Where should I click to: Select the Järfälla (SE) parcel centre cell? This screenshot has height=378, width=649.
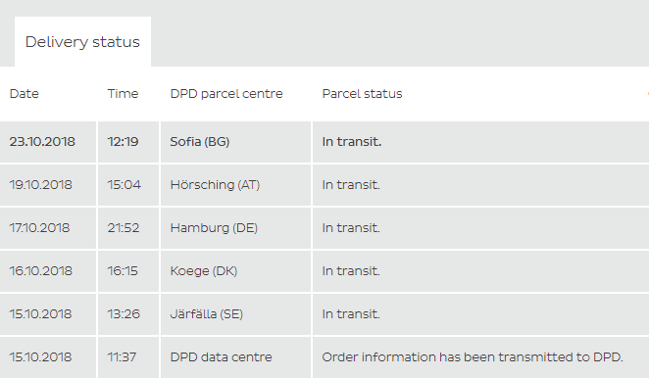point(235,314)
